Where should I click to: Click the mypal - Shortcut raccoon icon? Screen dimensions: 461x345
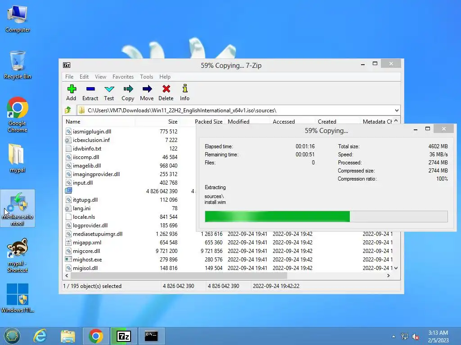pyautogui.click(x=18, y=255)
